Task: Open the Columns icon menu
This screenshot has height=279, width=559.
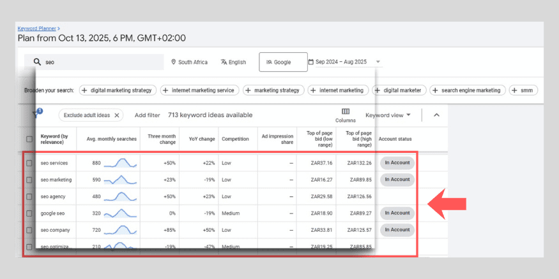Action: [x=345, y=111]
